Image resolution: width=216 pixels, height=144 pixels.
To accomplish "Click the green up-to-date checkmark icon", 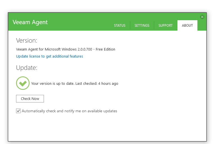I will click(23, 83).
